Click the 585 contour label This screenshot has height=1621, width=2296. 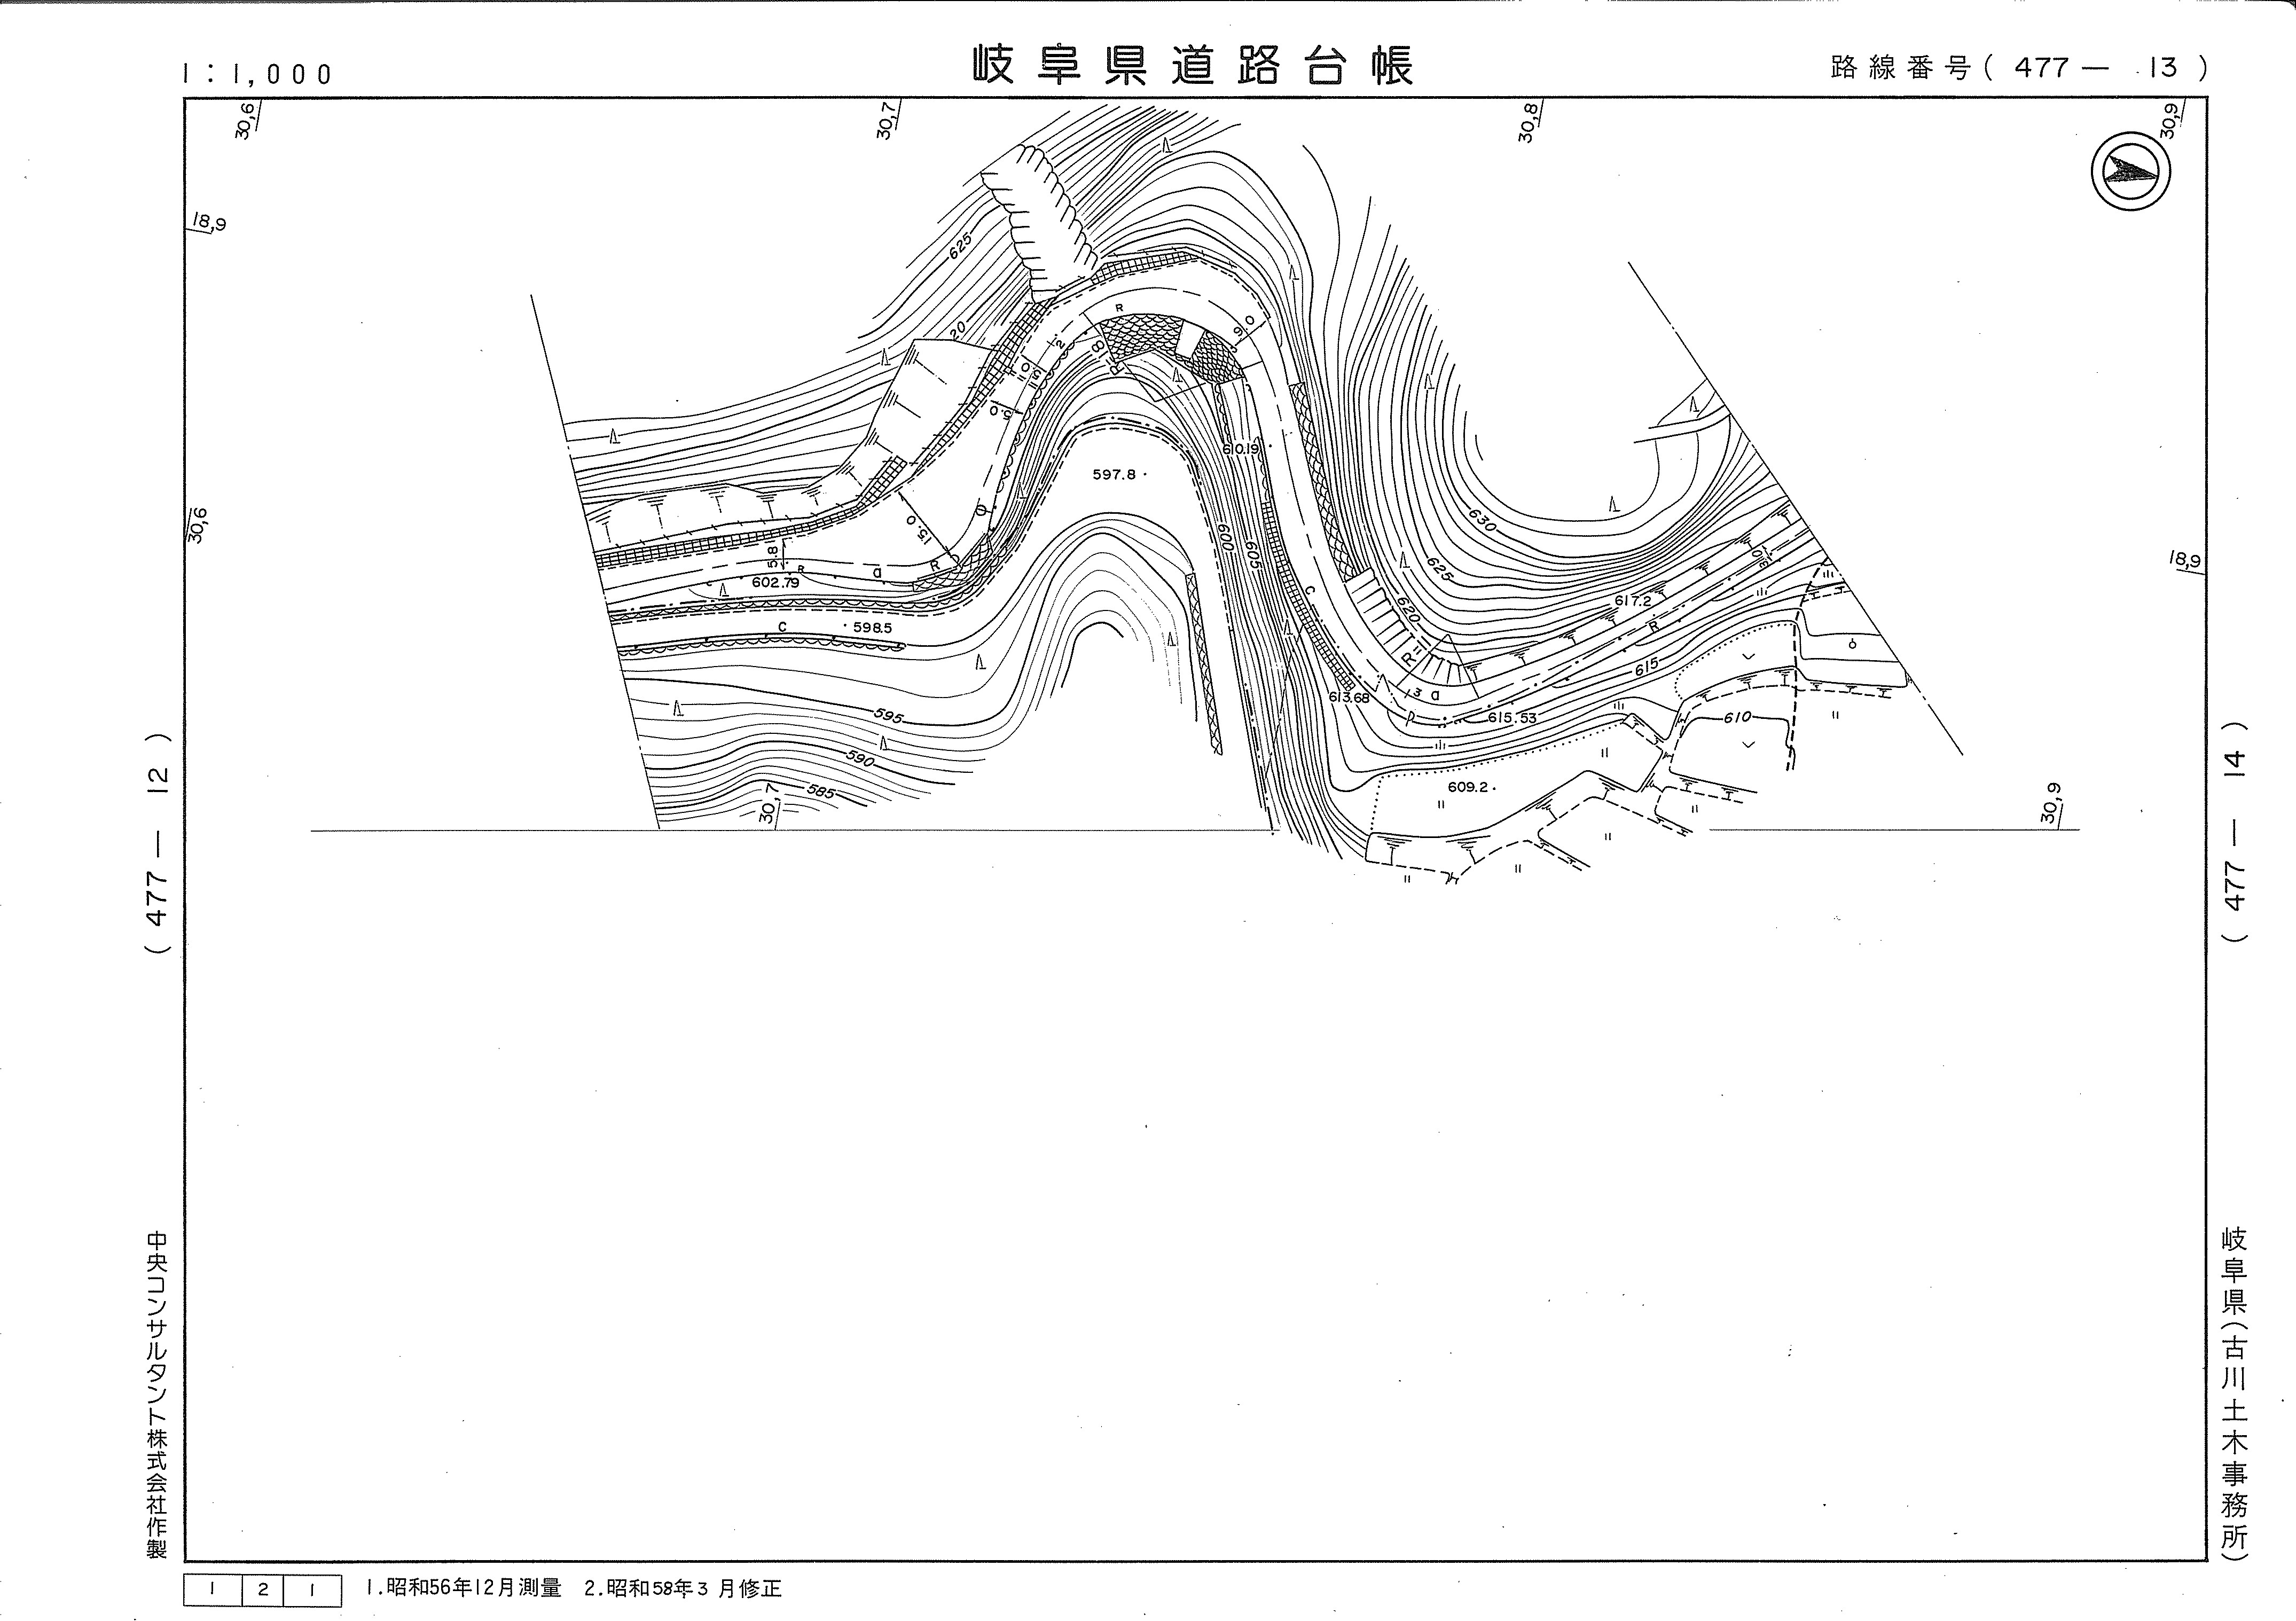tap(820, 793)
